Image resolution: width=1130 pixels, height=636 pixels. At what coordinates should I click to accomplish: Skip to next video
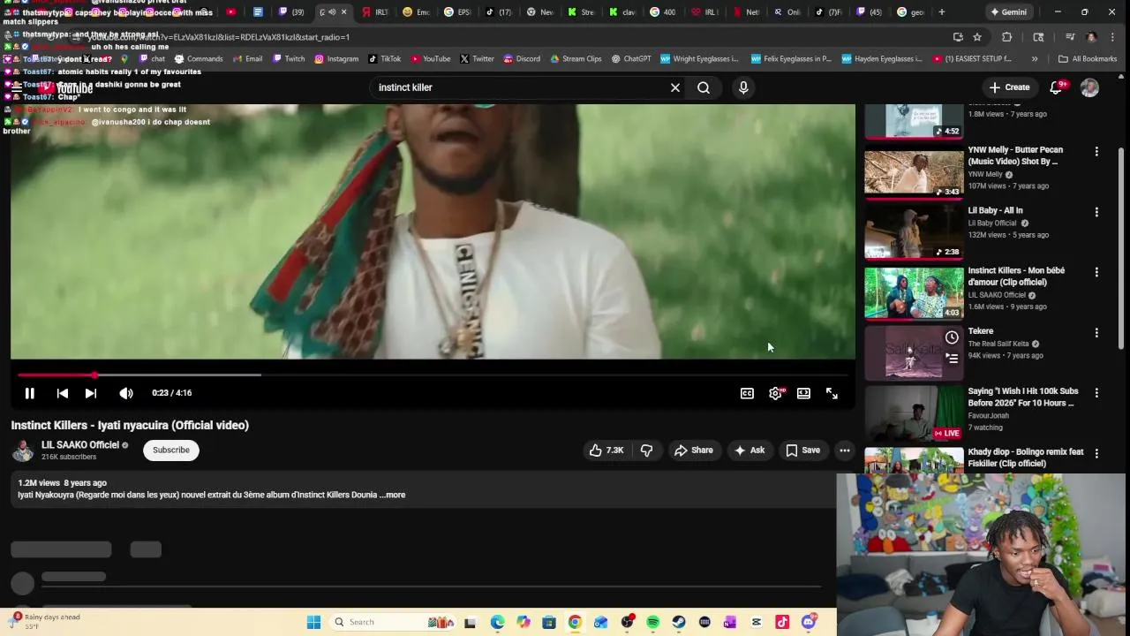point(91,393)
